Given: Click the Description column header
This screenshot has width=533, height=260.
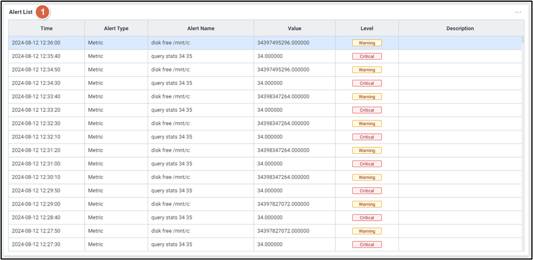Looking at the screenshot, I should pyautogui.click(x=460, y=29).
